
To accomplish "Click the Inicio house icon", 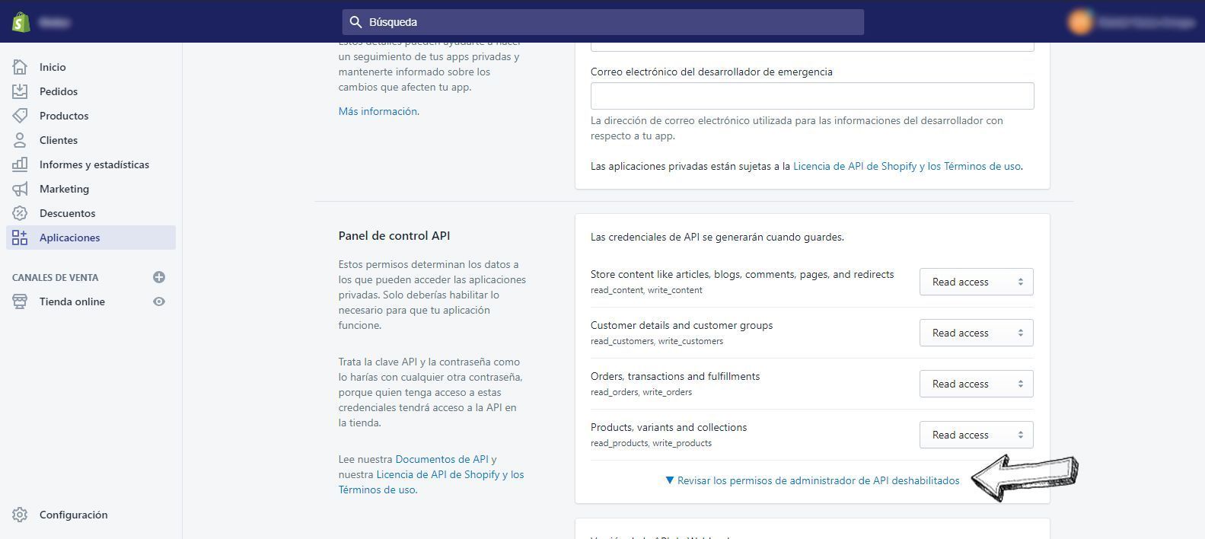I will click(x=20, y=67).
